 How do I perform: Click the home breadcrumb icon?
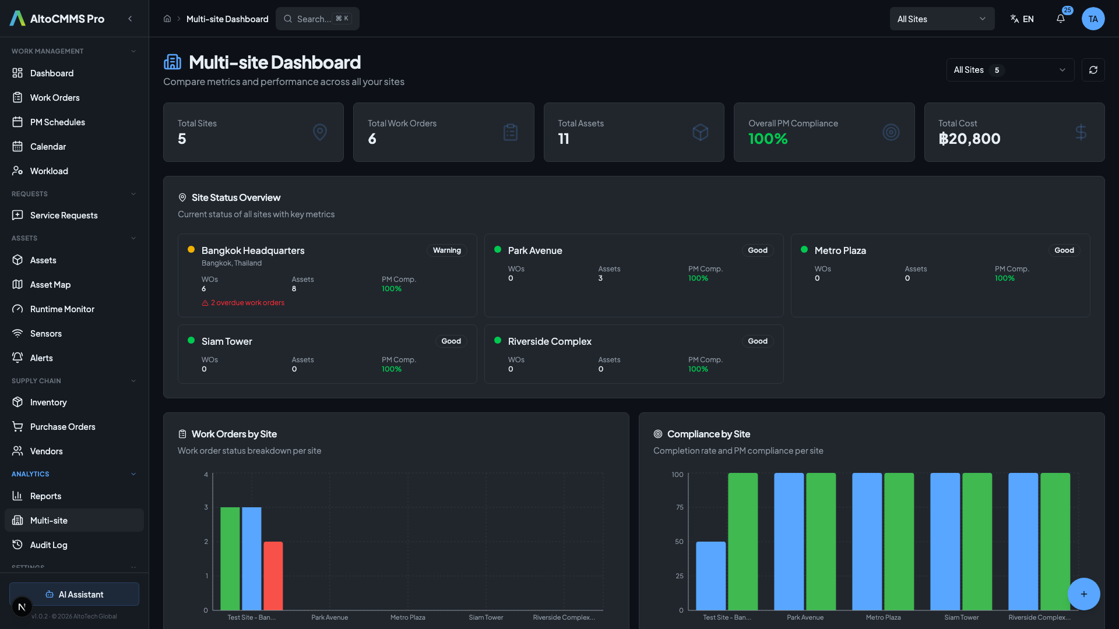point(167,19)
